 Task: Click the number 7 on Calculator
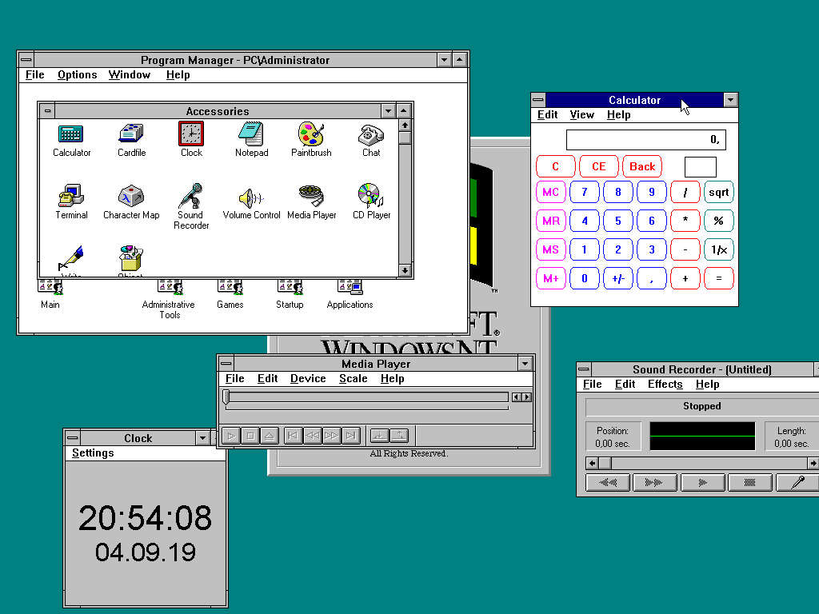click(x=584, y=192)
